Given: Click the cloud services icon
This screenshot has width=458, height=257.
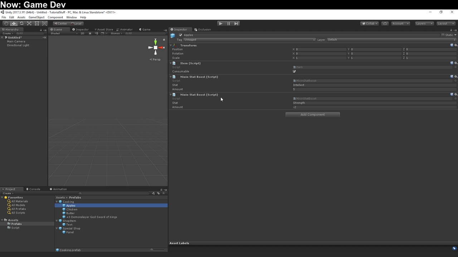Looking at the screenshot, I should tap(385, 24).
